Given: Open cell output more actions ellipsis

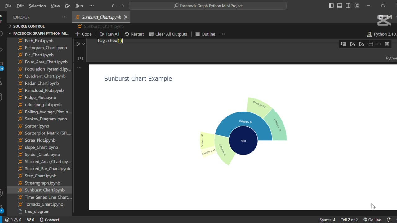Looking at the screenshot, I should pyautogui.click(x=79, y=68).
